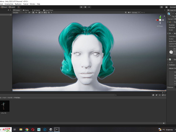
Task: Open the Scene view more options menu
Action: click(165, 10)
